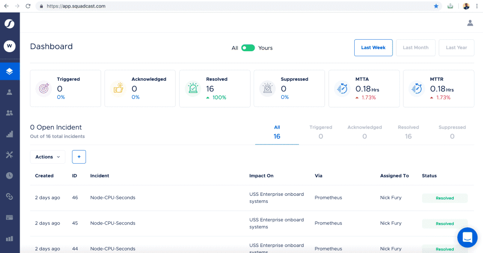Open the dashboard layers icon in sidebar
Screen dimensions: 483x253
tap(10, 71)
